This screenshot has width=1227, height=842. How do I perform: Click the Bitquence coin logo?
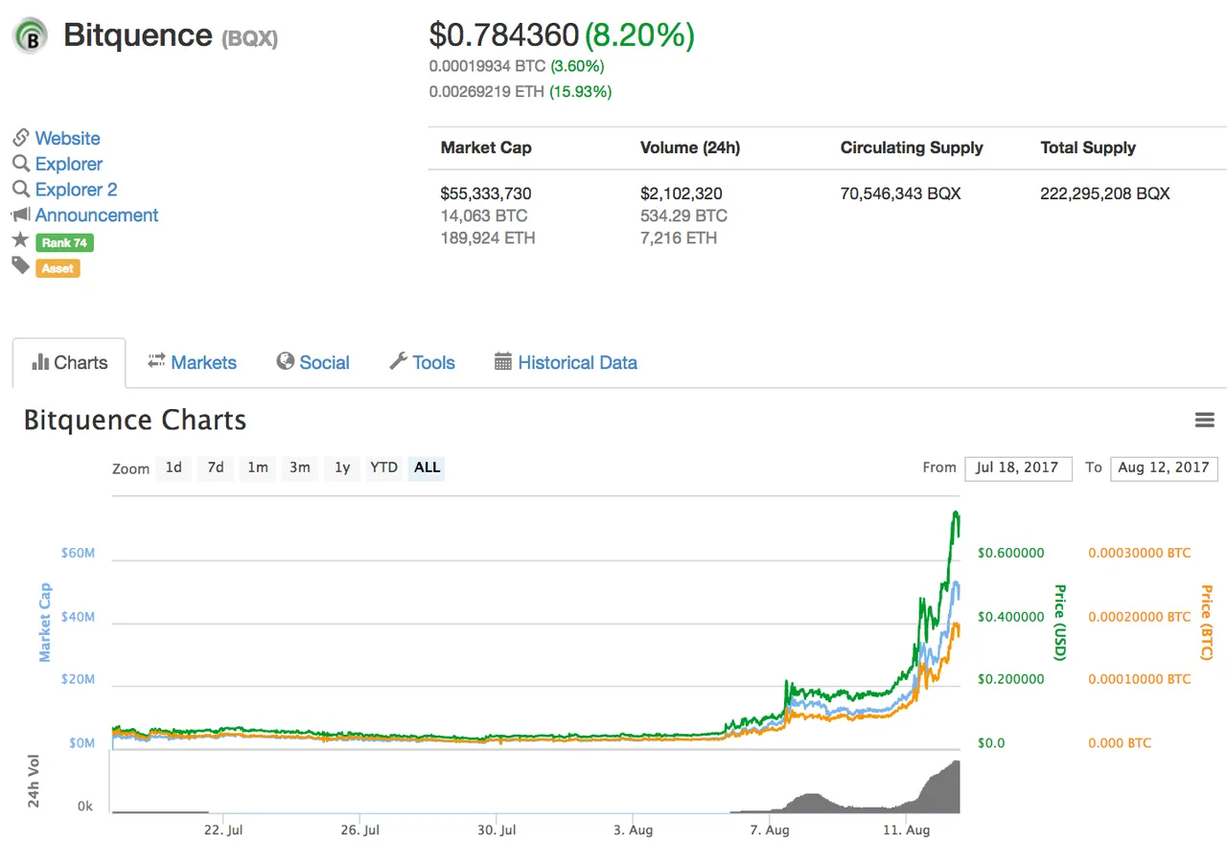pos(30,36)
